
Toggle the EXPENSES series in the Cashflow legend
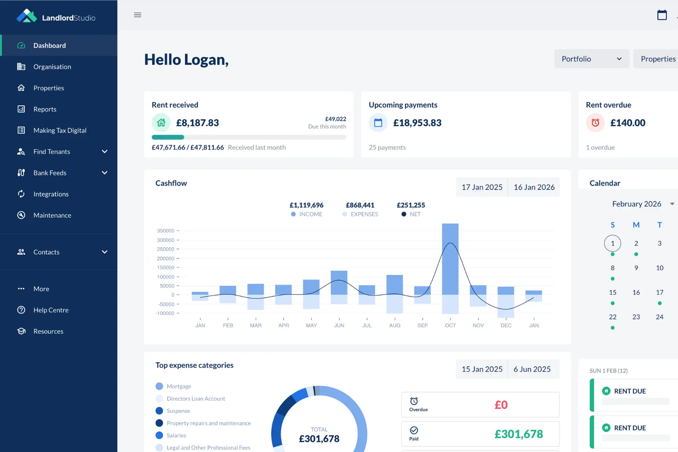pos(360,214)
